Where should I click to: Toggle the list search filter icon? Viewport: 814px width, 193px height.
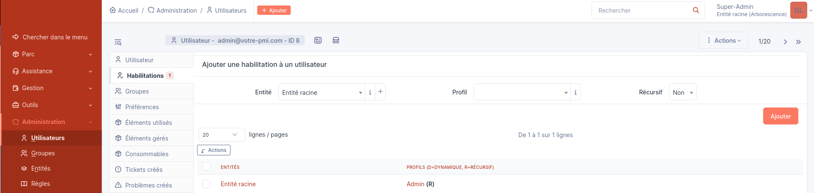[x=118, y=42]
